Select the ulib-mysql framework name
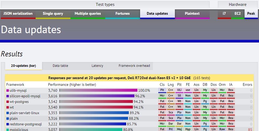Screen dimensions: 259x131 (x=18, y=90)
